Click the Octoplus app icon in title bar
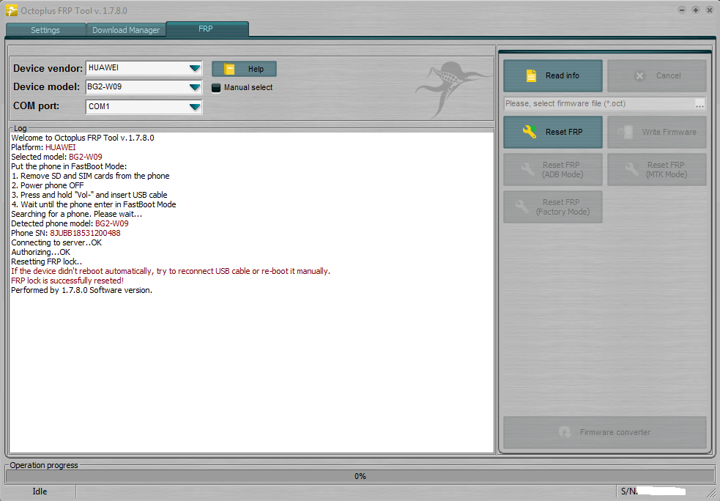 coord(12,10)
